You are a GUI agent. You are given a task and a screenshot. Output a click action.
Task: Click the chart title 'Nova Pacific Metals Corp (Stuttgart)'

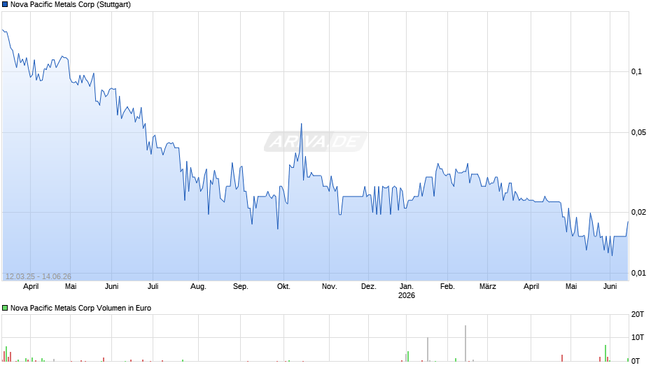pos(71,5)
